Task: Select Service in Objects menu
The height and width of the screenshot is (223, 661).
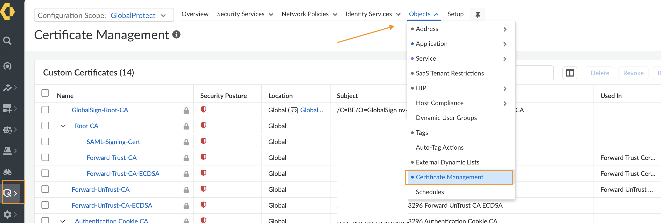Action: [461, 59]
